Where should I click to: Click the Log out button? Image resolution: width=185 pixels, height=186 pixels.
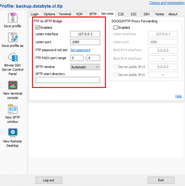(49, 180)
